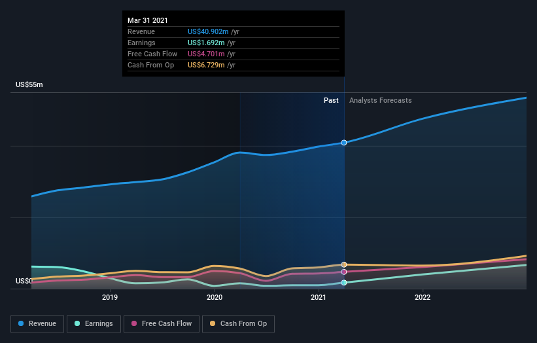Click the Mar 31 2021 tooltip date
The image size is (537, 343).
point(148,20)
